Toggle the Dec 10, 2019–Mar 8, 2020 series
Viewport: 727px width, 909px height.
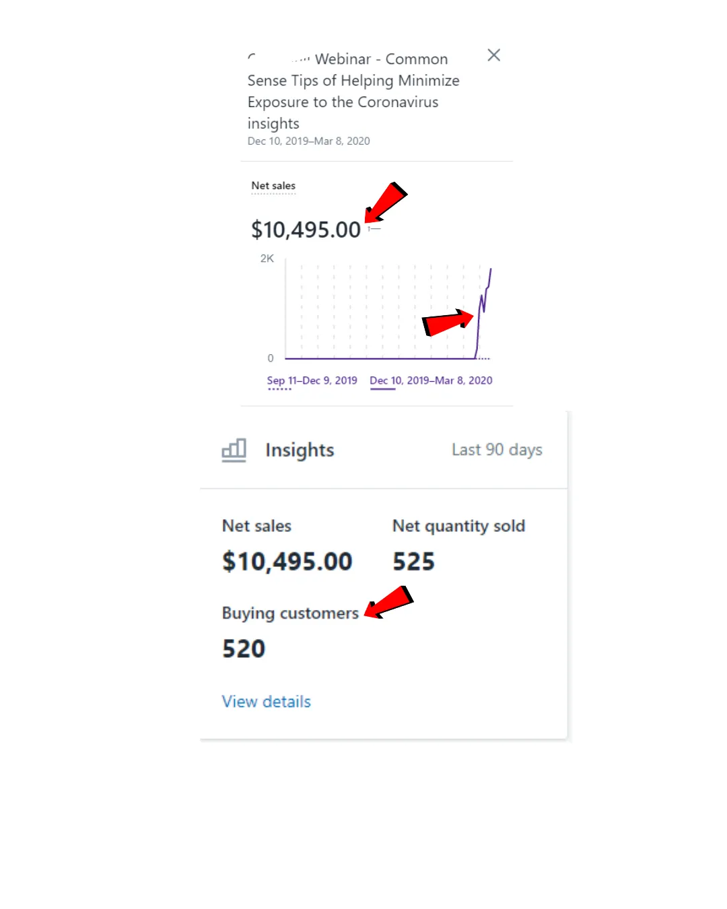point(431,381)
